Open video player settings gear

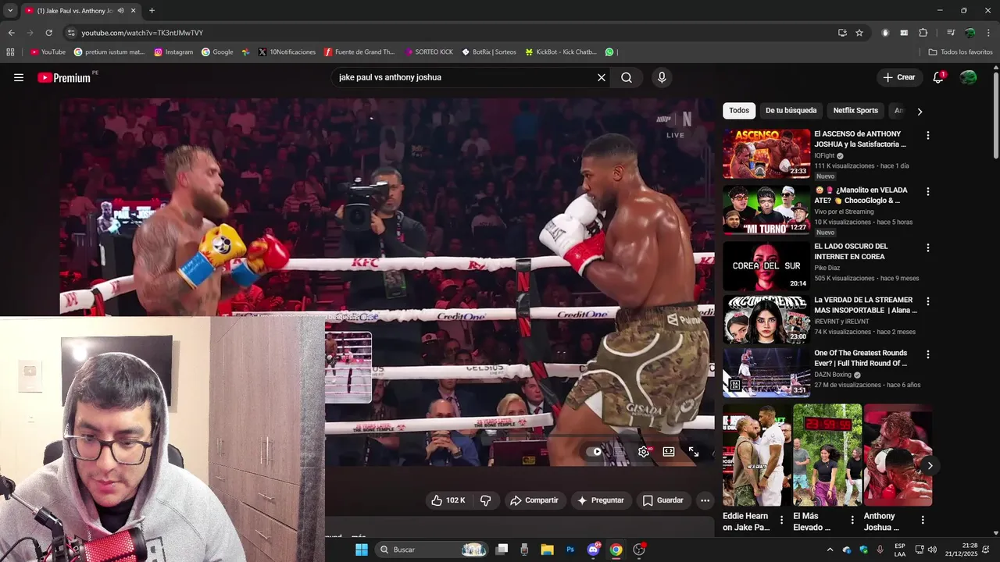pos(644,451)
